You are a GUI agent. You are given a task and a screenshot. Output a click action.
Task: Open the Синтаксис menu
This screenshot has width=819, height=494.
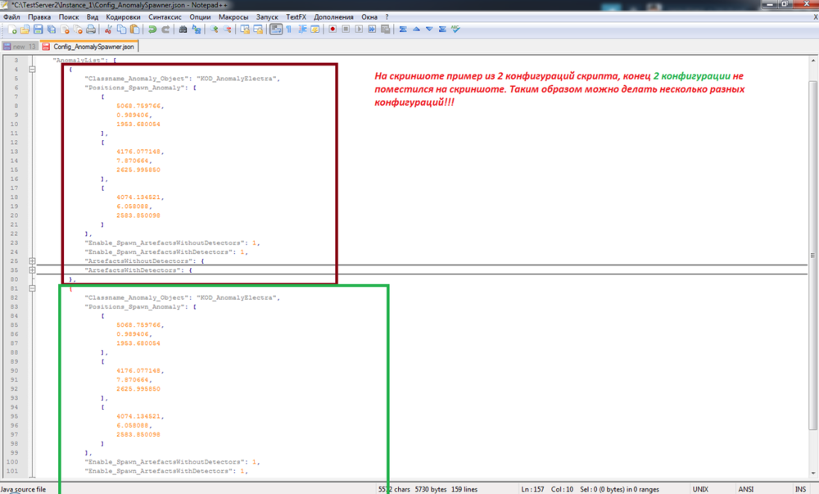click(165, 17)
